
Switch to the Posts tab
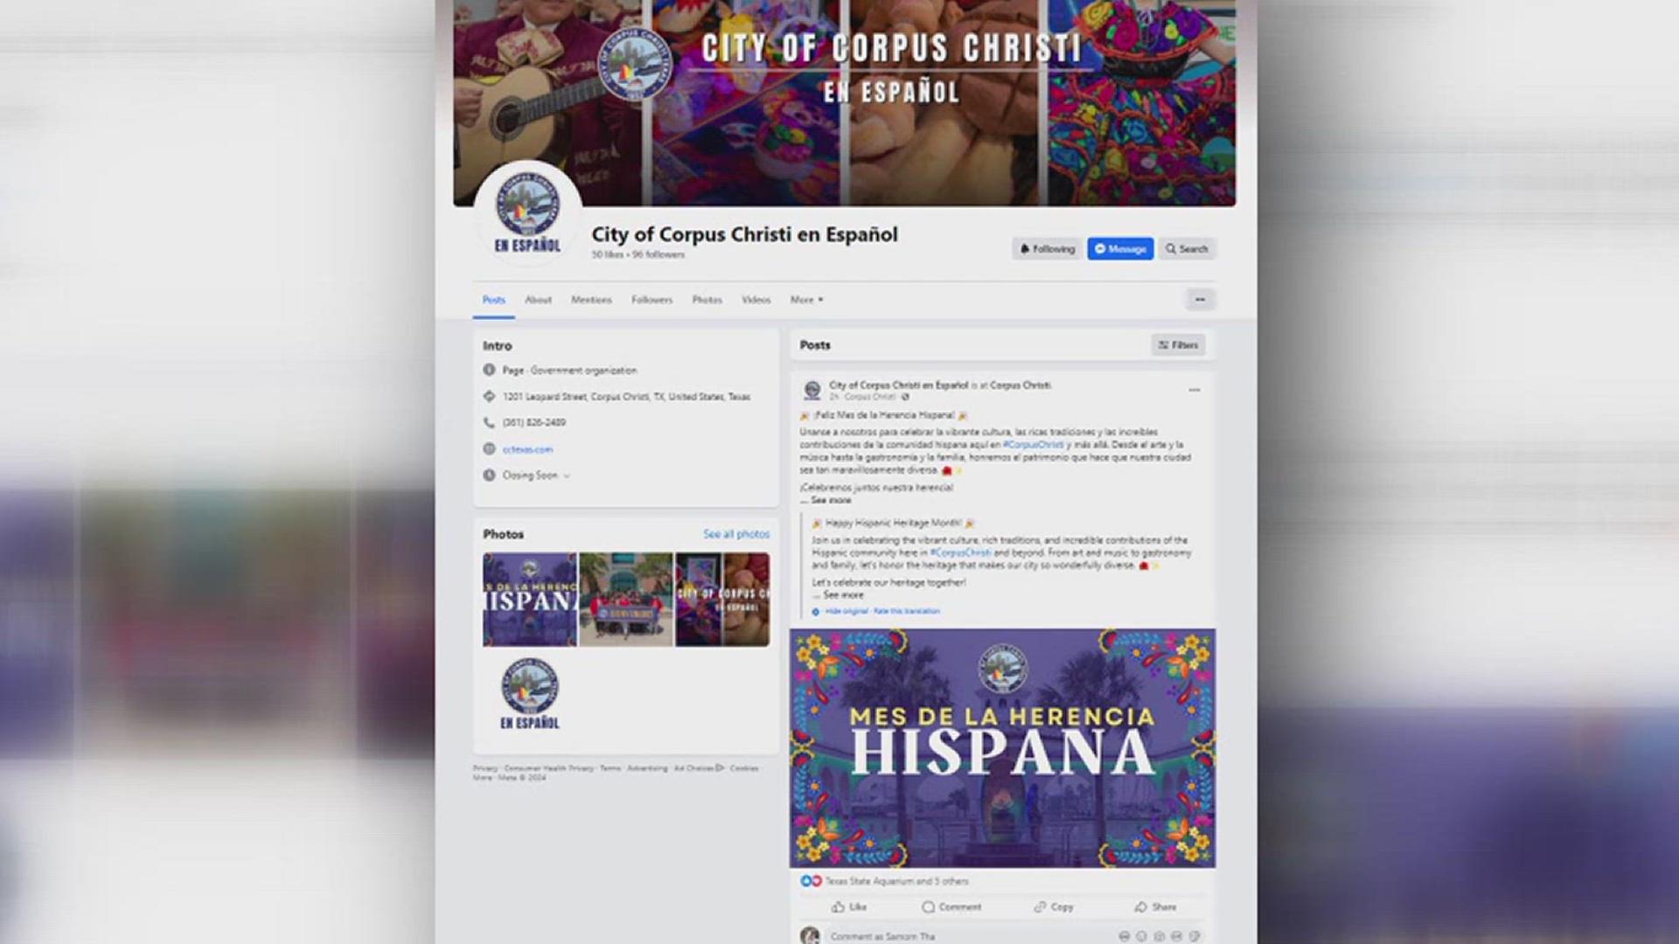click(x=494, y=300)
